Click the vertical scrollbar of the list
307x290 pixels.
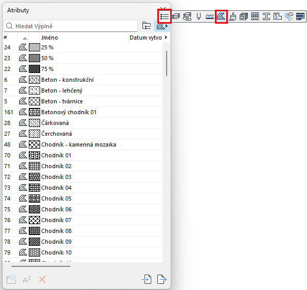click(167, 63)
